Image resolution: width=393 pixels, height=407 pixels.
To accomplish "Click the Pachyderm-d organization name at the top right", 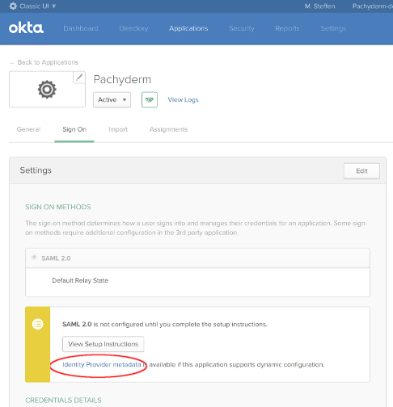I will [x=373, y=6].
